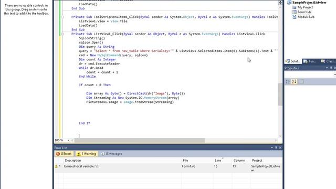Click warning icon in error list row

click(x=56, y=166)
